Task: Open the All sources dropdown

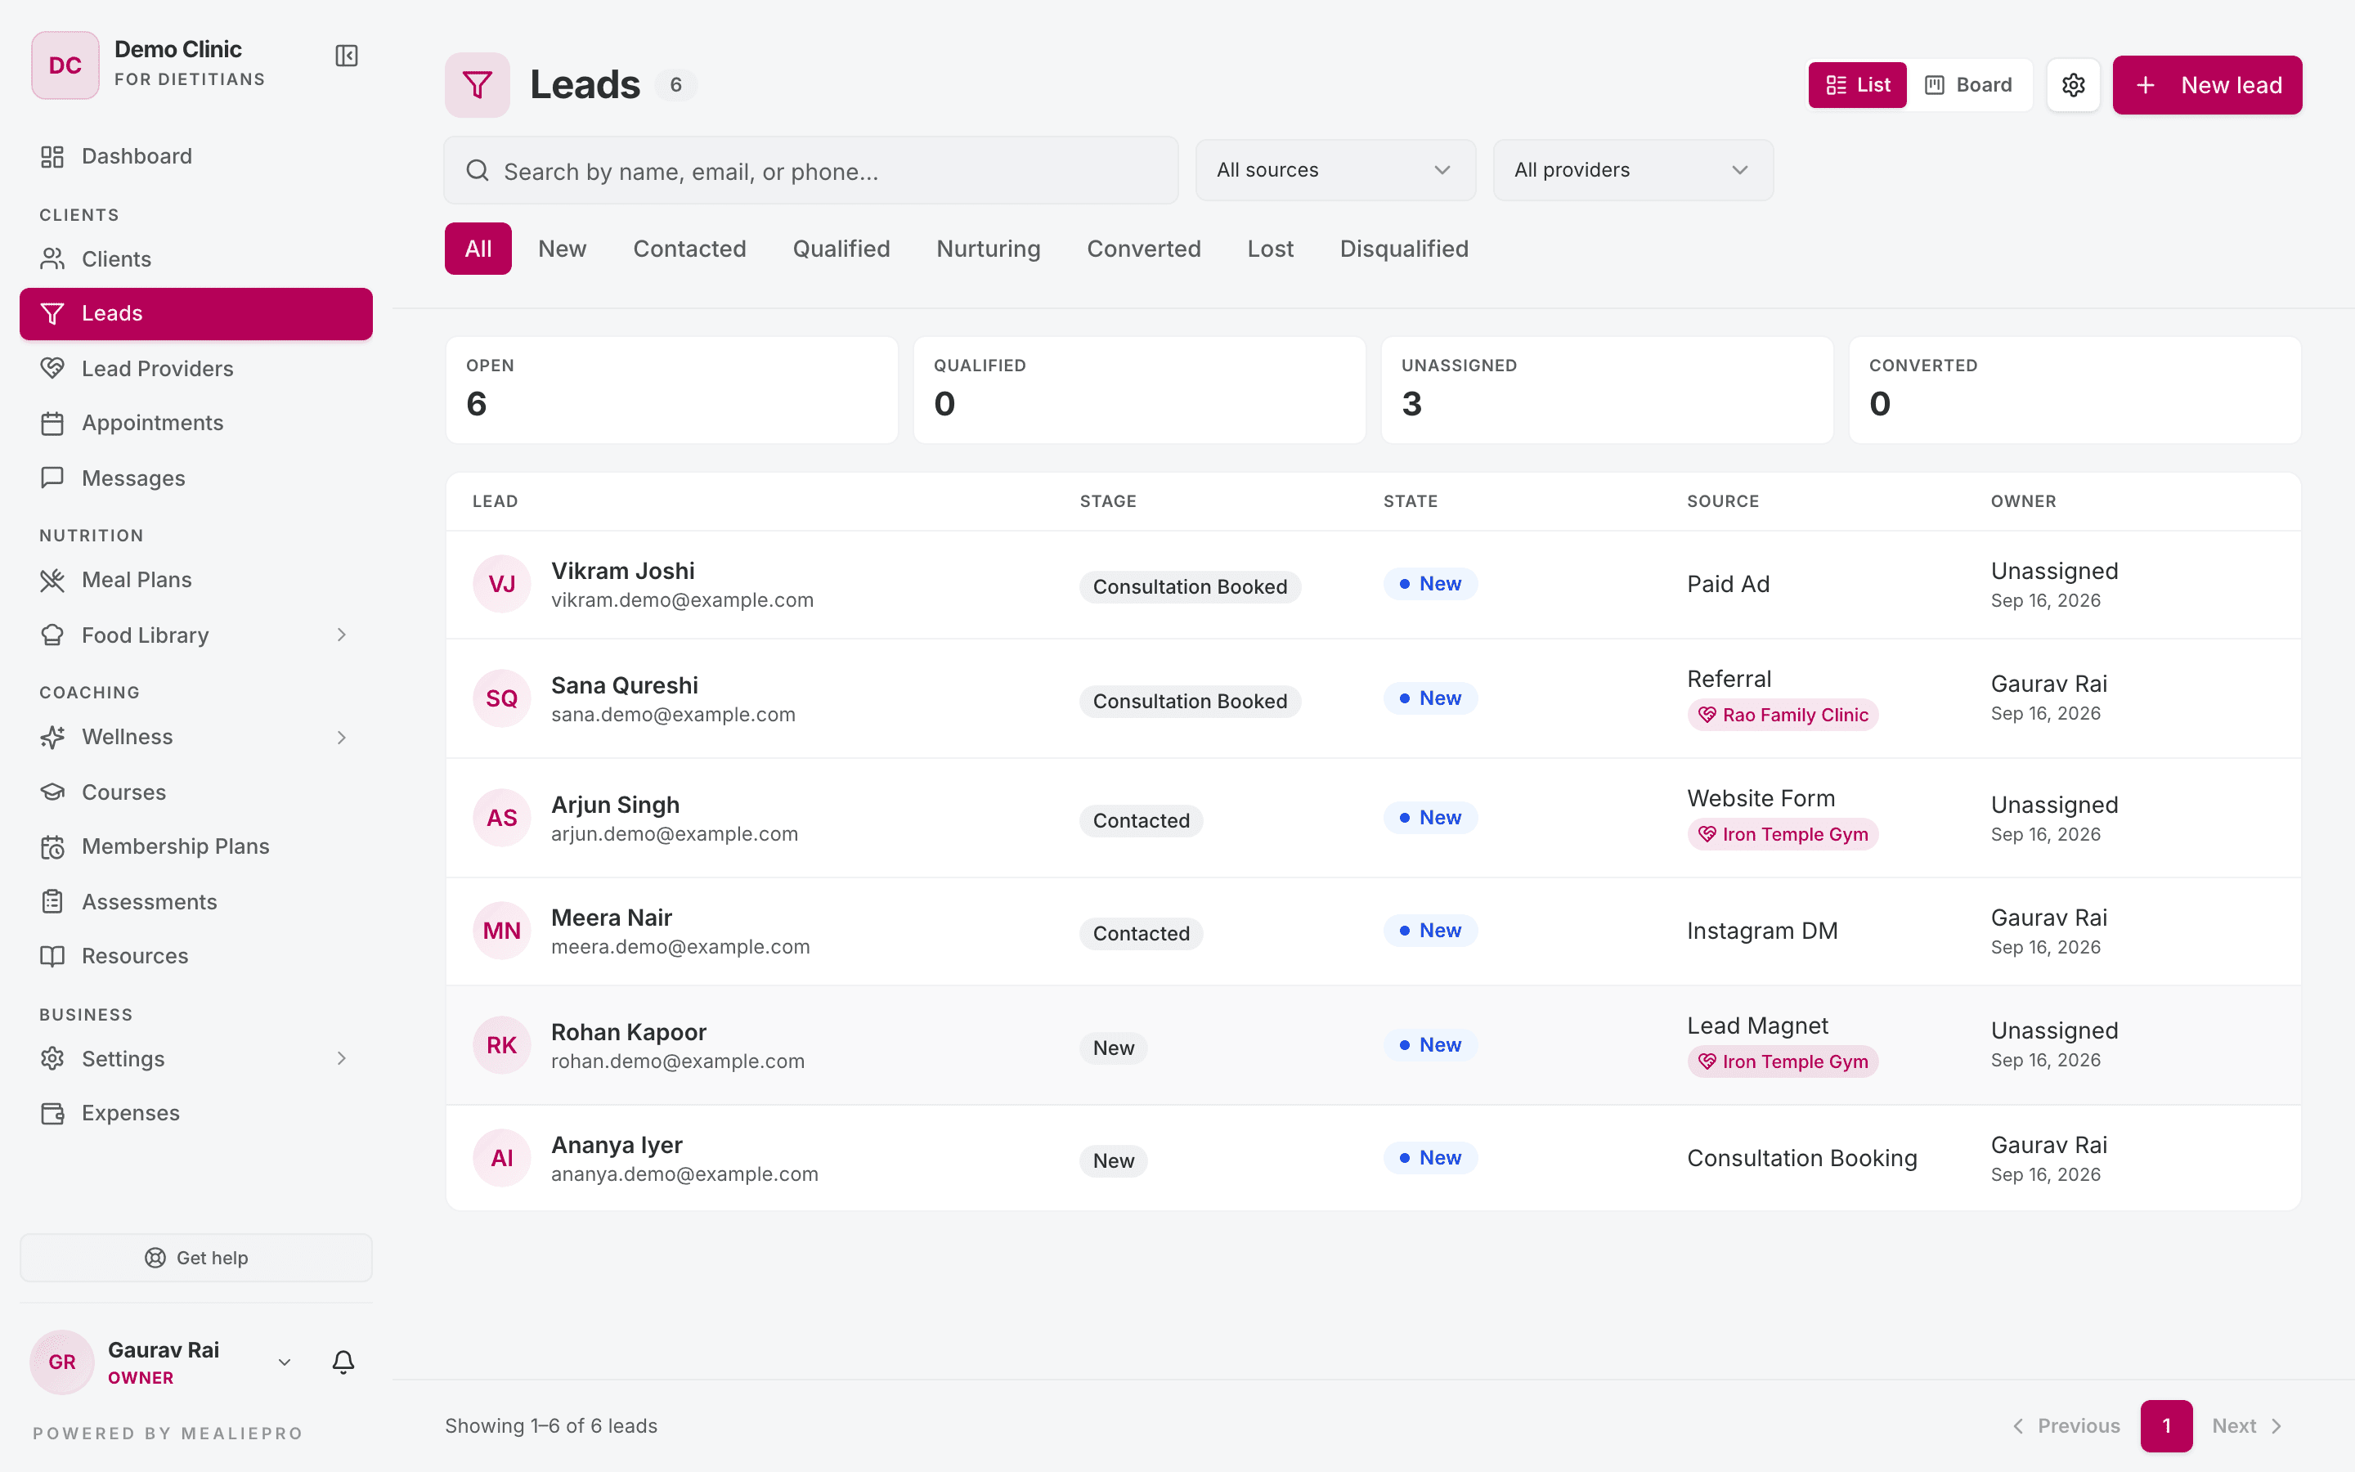Action: [1335, 170]
